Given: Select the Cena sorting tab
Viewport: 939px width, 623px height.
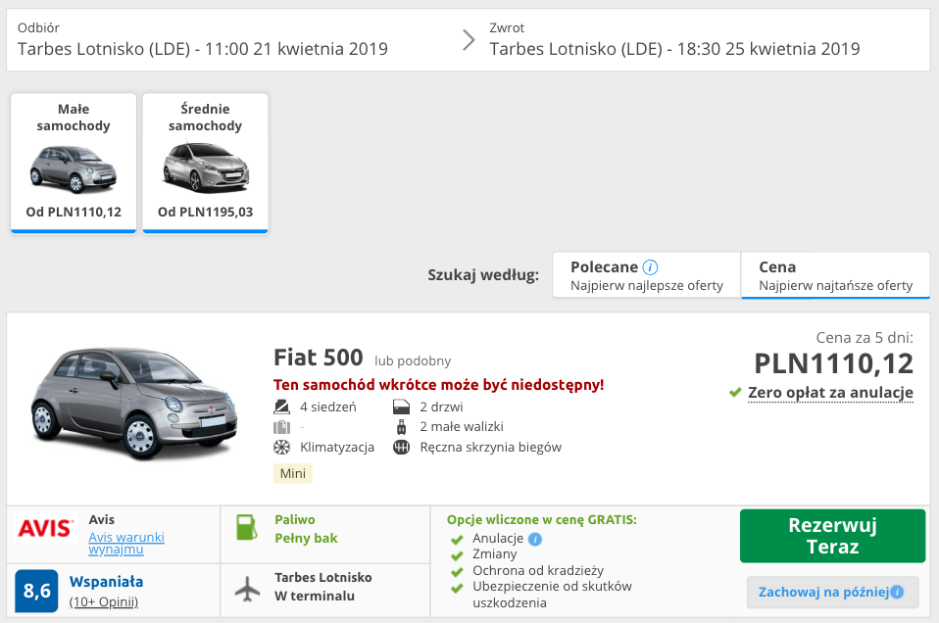Looking at the screenshot, I should point(835,274).
